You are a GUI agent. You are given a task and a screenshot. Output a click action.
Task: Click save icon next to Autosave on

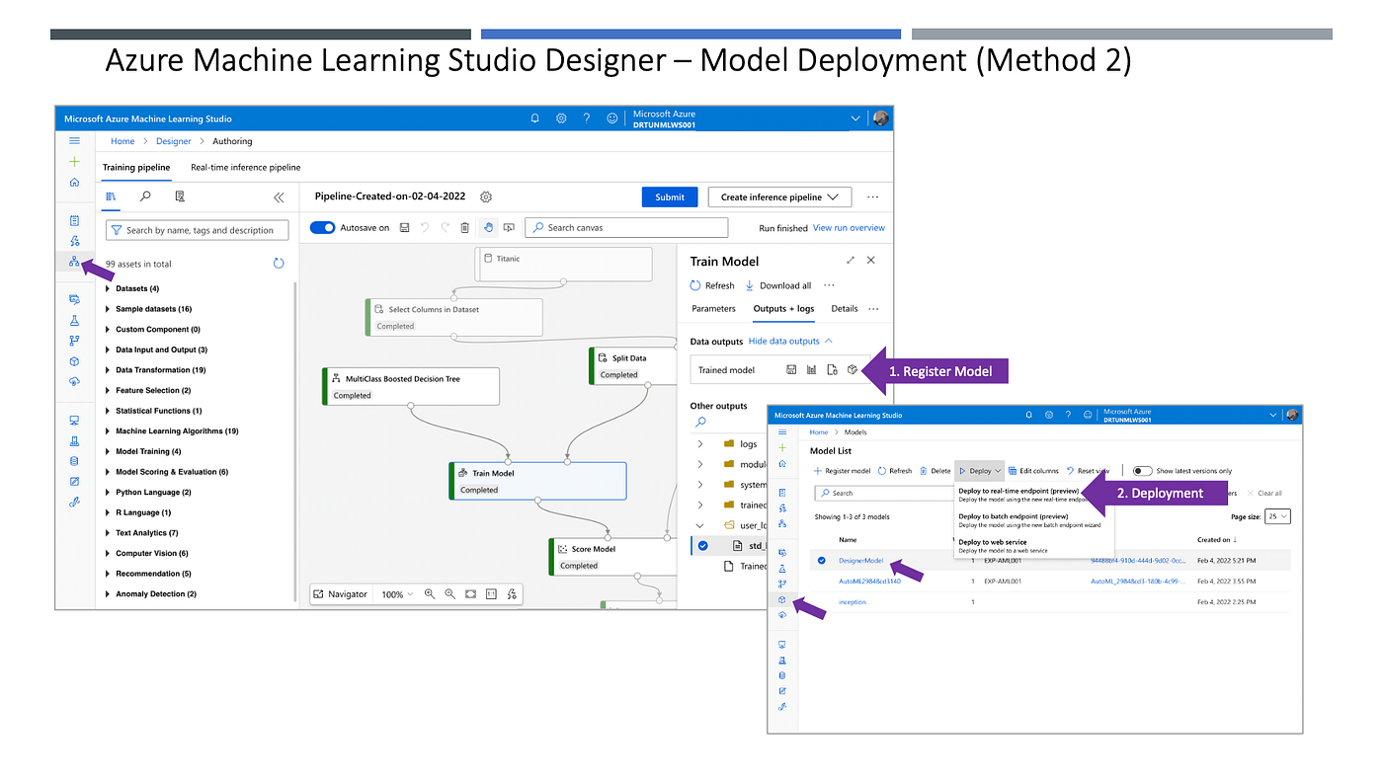pyautogui.click(x=405, y=227)
